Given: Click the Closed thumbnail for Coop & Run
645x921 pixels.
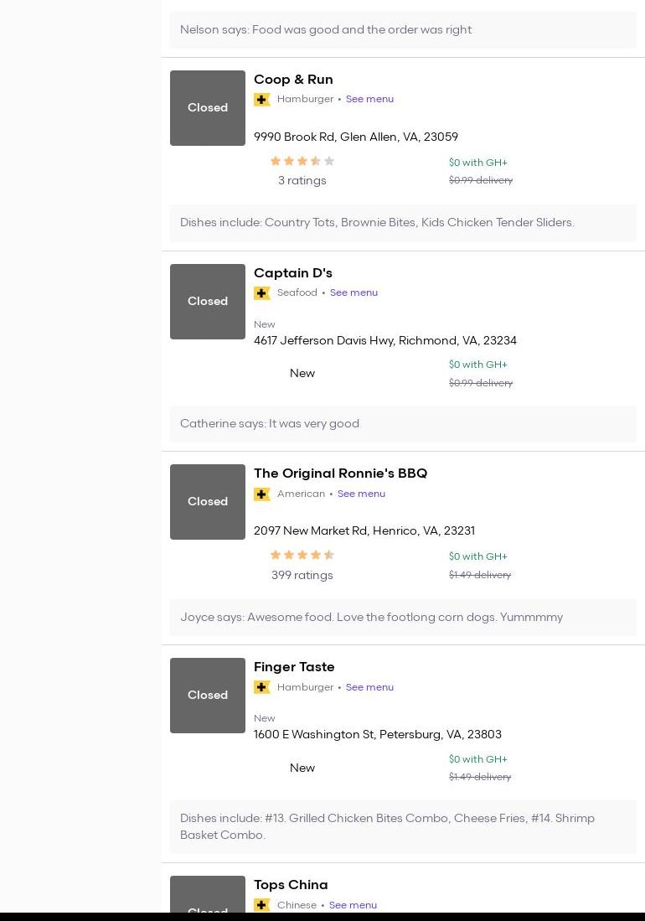Looking at the screenshot, I should (x=208, y=108).
